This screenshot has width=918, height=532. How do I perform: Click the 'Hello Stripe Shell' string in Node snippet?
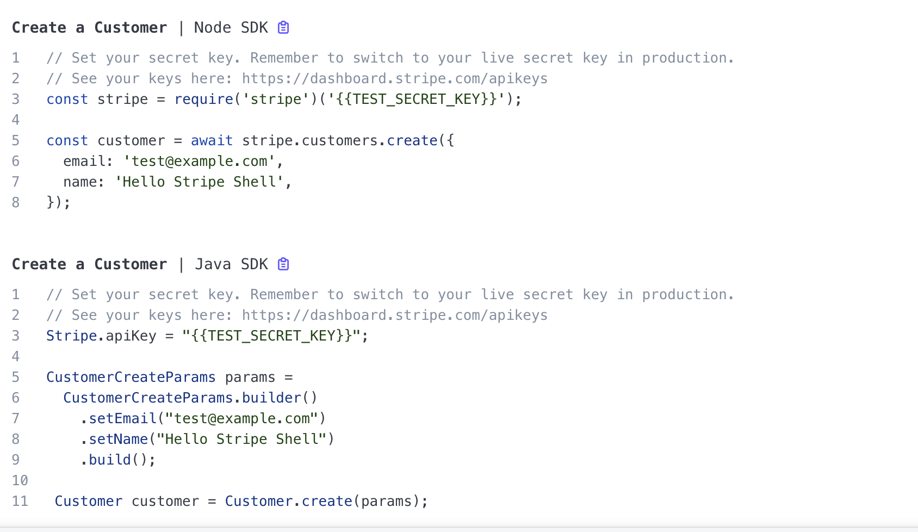tap(199, 182)
